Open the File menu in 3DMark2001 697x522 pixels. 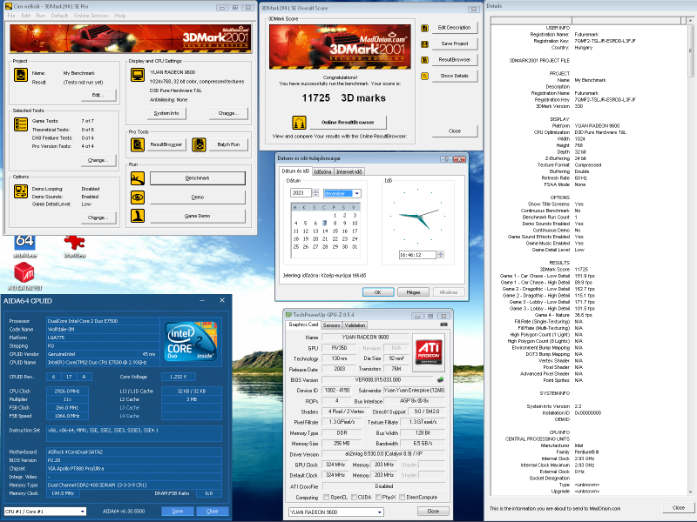11,16
